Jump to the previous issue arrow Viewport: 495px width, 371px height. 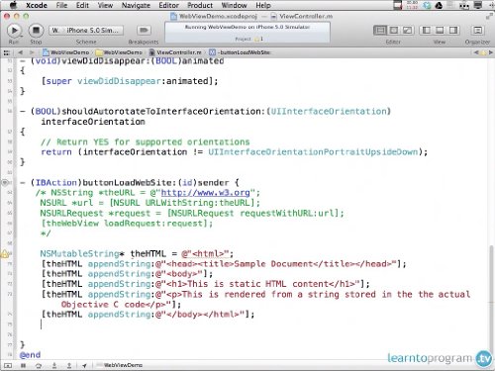point(476,52)
